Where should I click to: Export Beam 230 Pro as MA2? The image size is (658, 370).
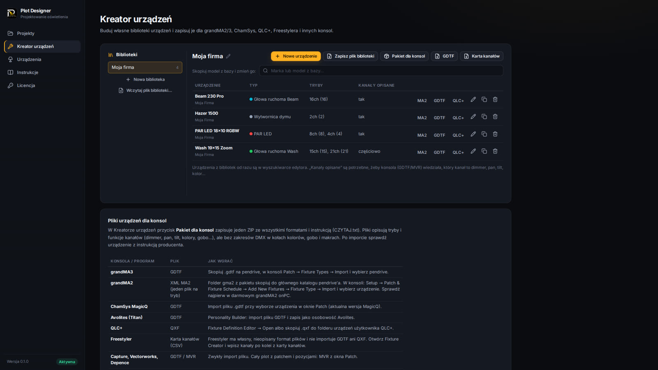point(422,100)
